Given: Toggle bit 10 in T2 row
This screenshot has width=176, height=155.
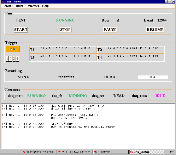Looking at the screenshot, I should [x=133, y=48].
